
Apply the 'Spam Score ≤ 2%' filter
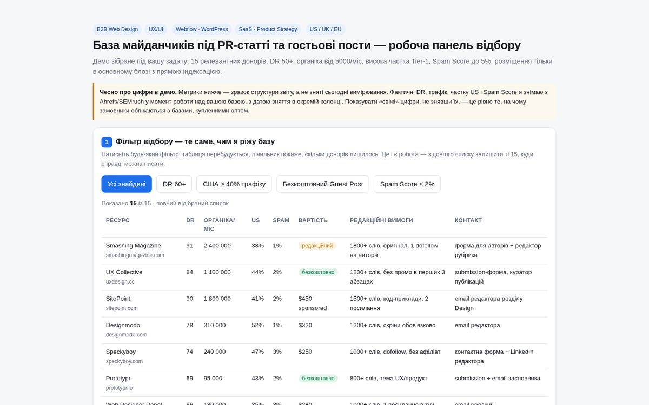click(407, 184)
